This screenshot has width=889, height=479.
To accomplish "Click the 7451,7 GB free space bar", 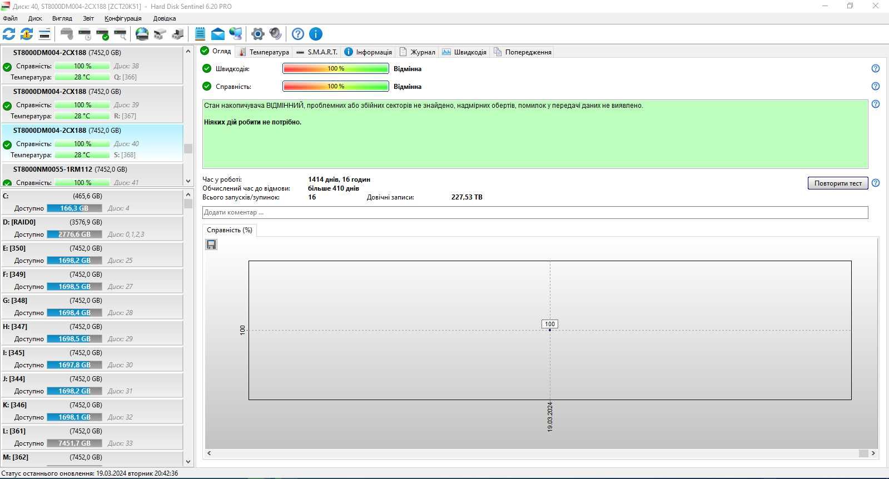I will click(75, 443).
